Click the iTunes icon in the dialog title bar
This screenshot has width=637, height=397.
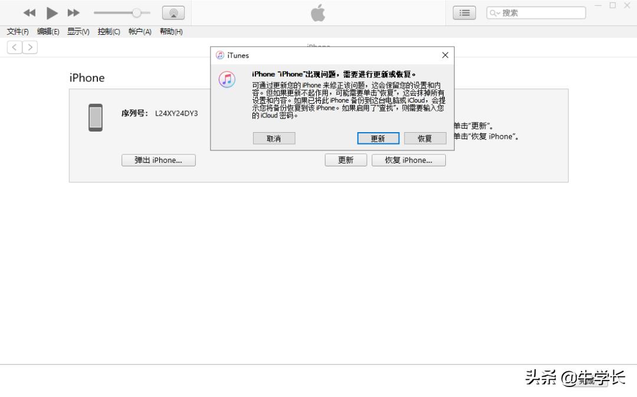point(221,55)
